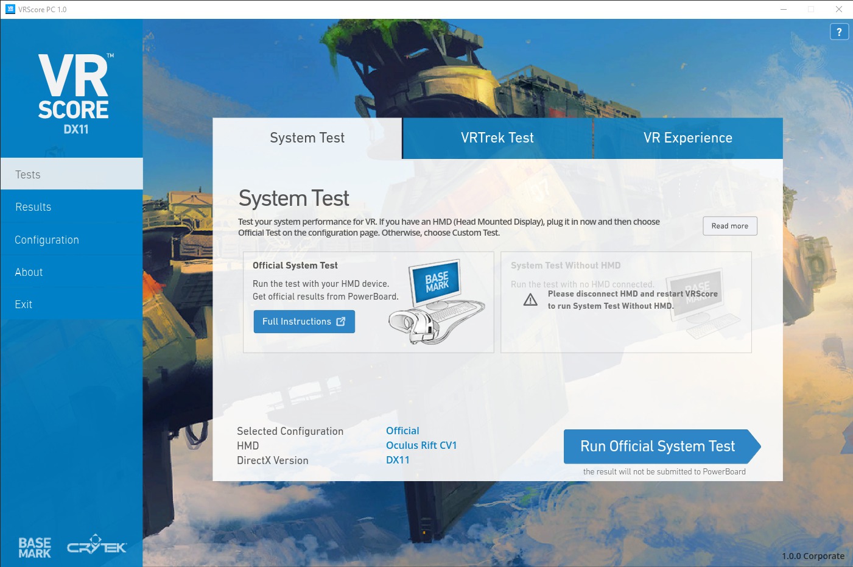Start Run Official System Test
853x567 pixels.
coord(658,446)
